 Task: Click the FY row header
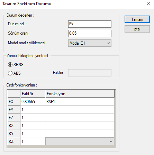pyautogui.click(x=14, y=109)
